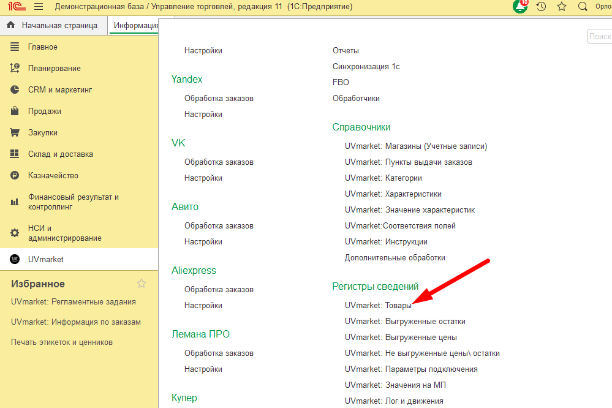The width and height of the screenshot is (612, 408).
Task: Open UVmarket: Товары register
Action: pos(378,305)
